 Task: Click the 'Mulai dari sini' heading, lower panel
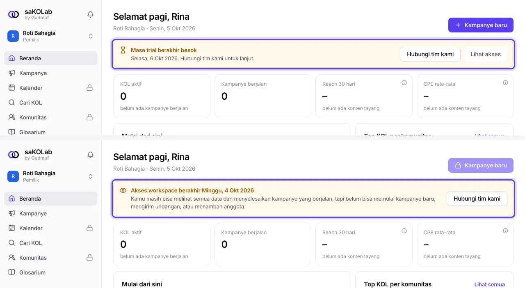pyautogui.click(x=142, y=284)
